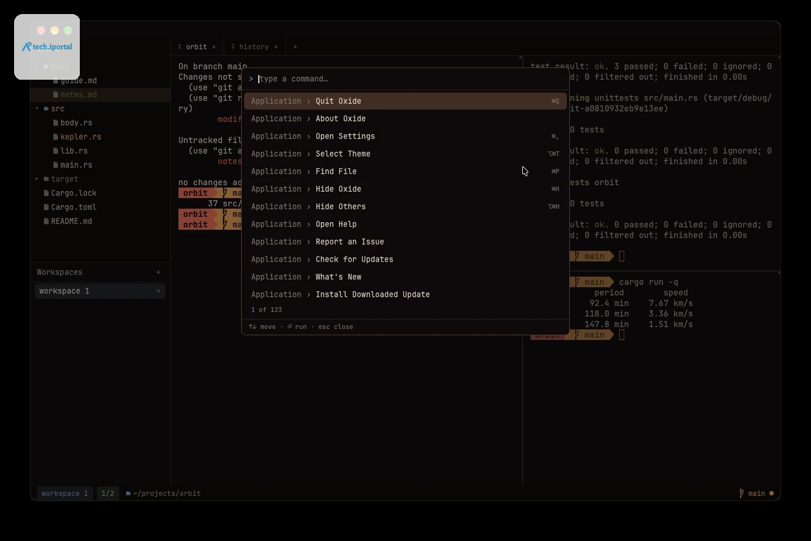
Task: Open body.rs in the file tree
Action: click(x=100, y=123)
